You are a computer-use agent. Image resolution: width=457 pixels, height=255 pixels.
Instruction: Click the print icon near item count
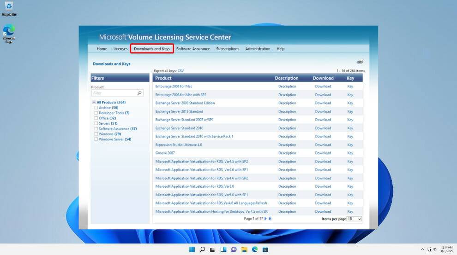tap(360, 62)
